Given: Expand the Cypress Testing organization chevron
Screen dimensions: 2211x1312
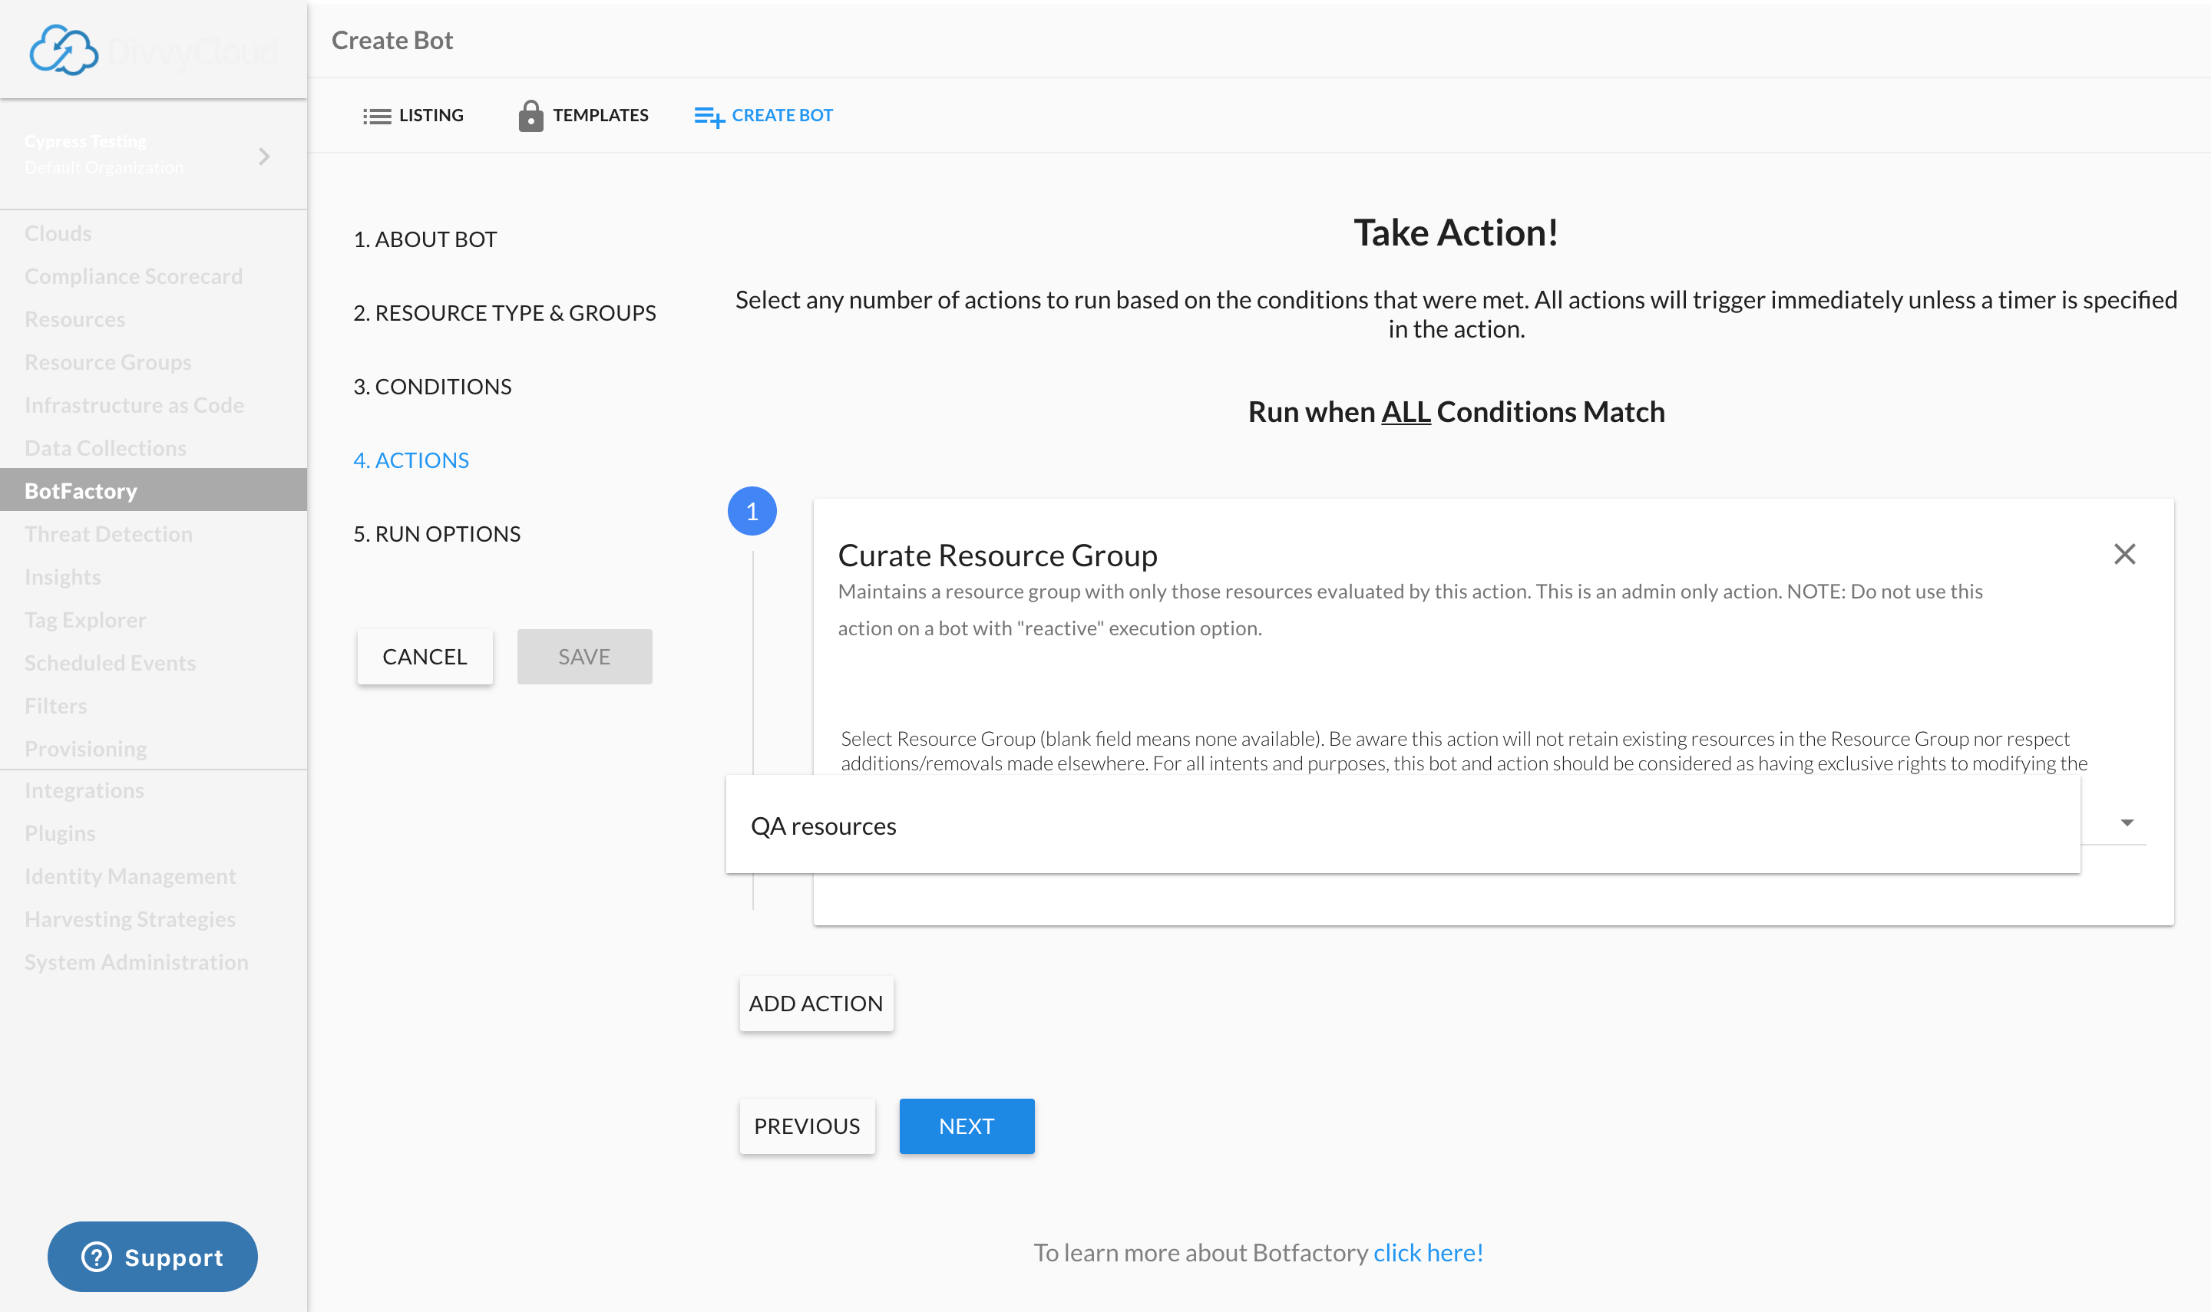Looking at the screenshot, I should coord(263,157).
